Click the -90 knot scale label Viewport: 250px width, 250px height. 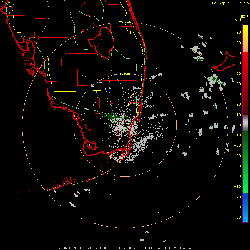point(237,217)
